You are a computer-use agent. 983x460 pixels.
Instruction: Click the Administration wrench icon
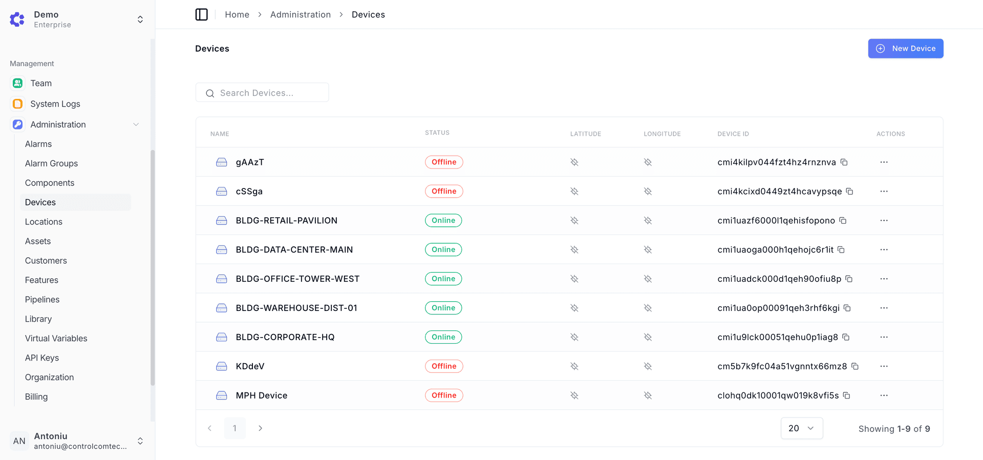[x=18, y=124]
